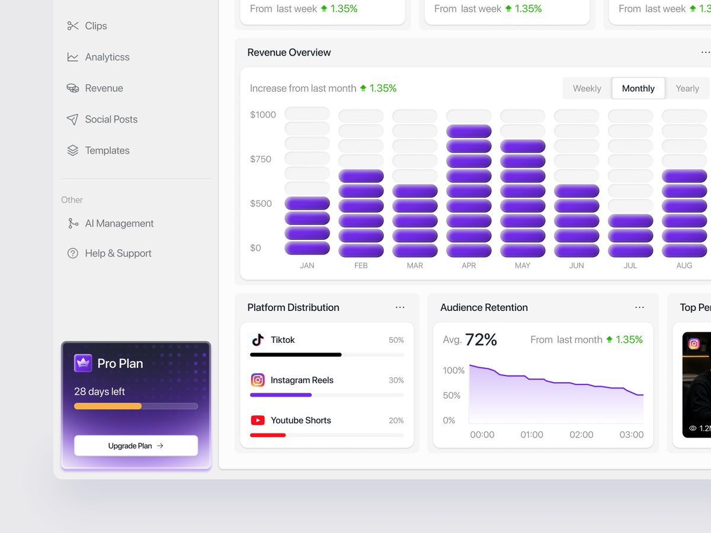Switch chart to Yearly view
The height and width of the screenshot is (533, 711).
[687, 88]
